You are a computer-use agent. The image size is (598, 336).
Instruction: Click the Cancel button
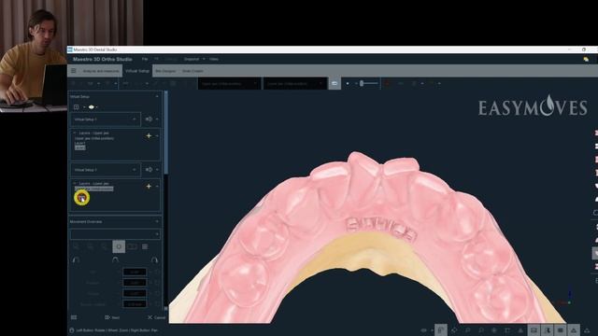156,317
